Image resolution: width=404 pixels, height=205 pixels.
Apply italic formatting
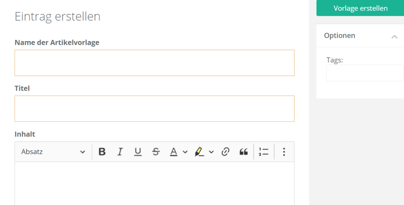(120, 152)
